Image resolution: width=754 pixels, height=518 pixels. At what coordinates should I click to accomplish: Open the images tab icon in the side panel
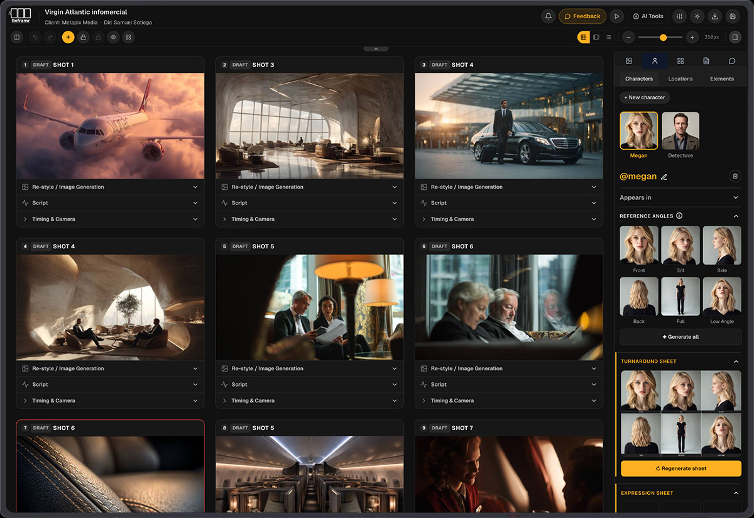tap(628, 61)
